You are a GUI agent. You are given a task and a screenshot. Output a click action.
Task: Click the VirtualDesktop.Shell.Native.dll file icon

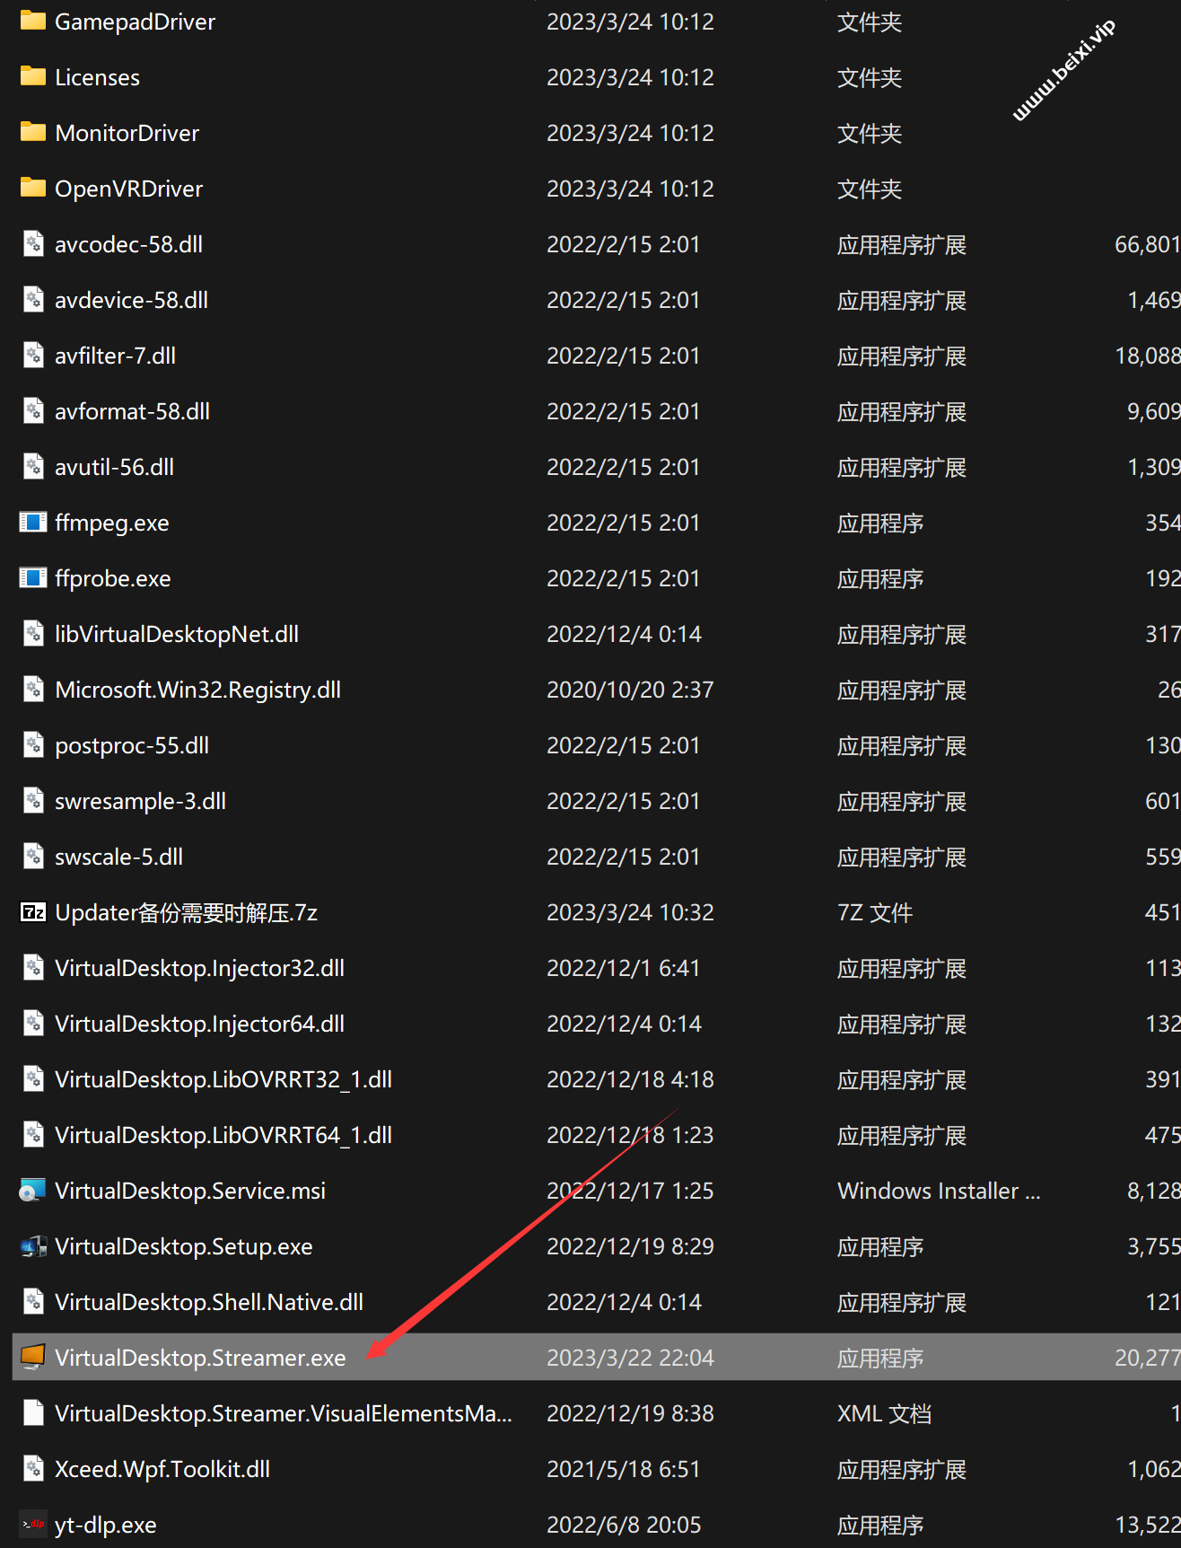(x=33, y=1301)
